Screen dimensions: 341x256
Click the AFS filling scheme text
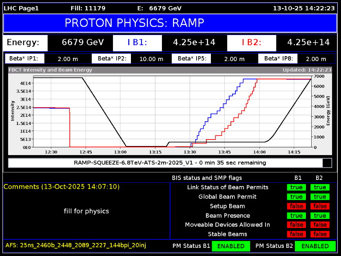click(x=75, y=245)
